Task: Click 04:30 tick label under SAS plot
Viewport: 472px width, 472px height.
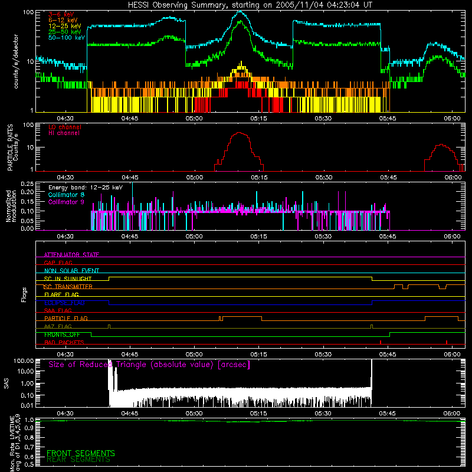Action: [x=65, y=414]
